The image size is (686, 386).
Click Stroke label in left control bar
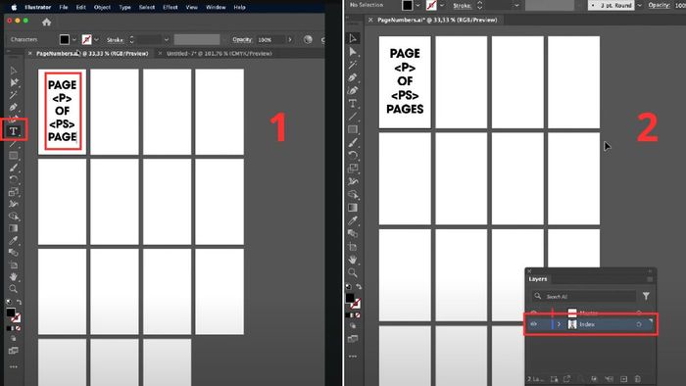click(x=115, y=40)
